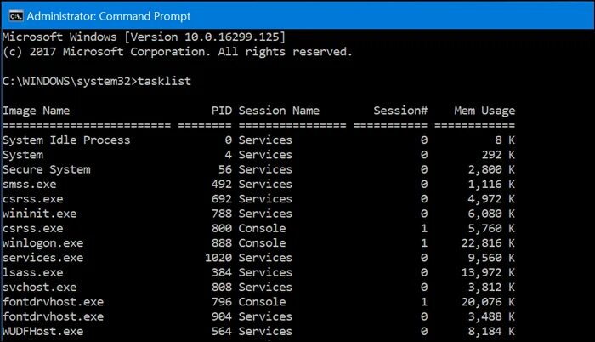This screenshot has height=342, width=595.
Task: Select the "Secure System" process name
Action: tap(46, 169)
